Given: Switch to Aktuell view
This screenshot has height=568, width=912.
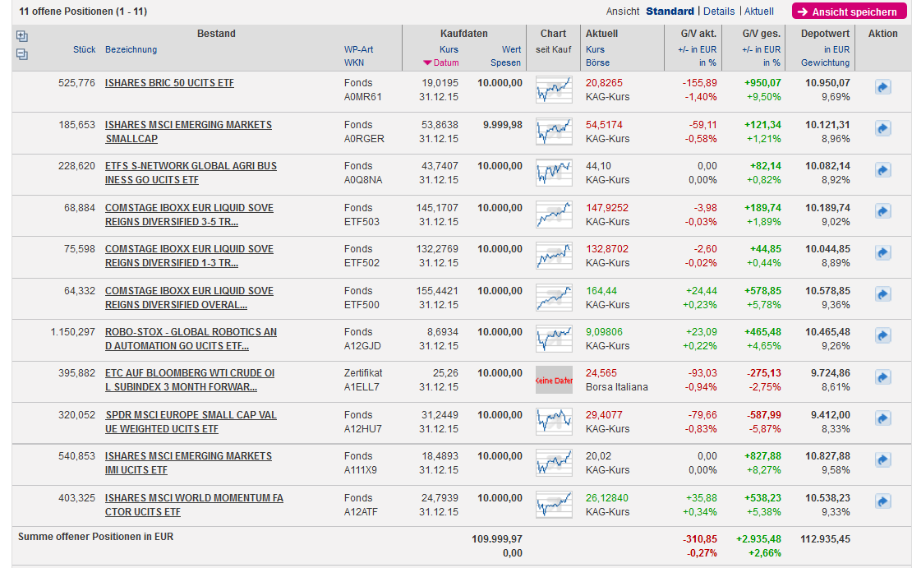Looking at the screenshot, I should point(759,12).
